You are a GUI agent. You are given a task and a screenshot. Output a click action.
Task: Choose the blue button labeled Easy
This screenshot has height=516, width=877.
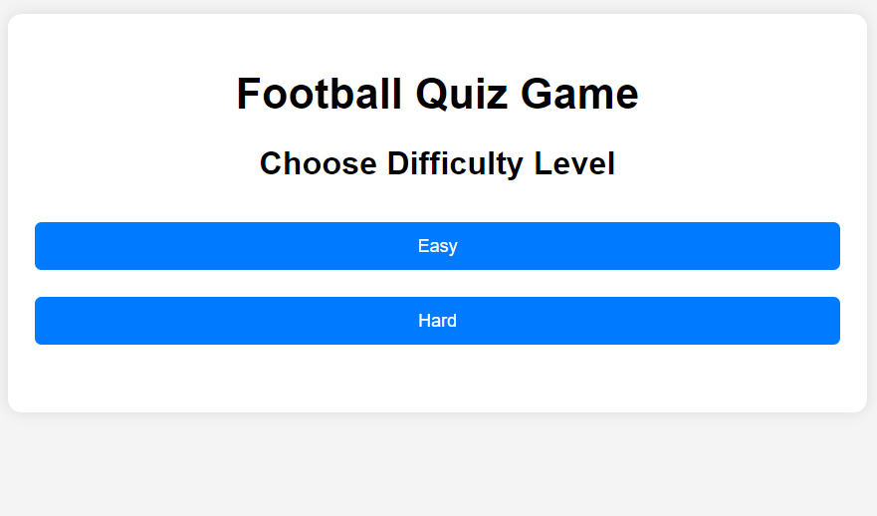[x=437, y=246]
